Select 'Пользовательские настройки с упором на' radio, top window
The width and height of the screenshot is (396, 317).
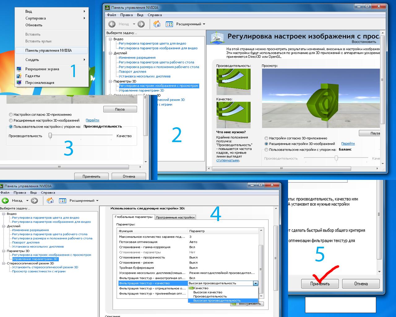[x=266, y=150]
